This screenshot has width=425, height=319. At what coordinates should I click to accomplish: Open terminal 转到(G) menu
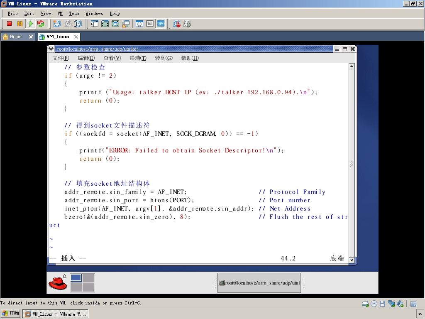164,58
